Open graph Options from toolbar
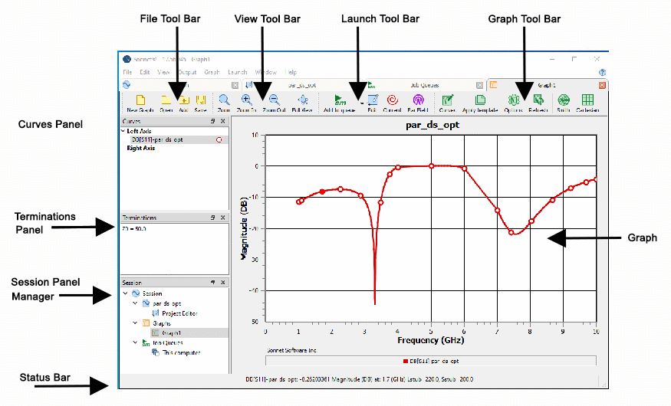Viewport: 671px width, 406px height. (x=513, y=103)
